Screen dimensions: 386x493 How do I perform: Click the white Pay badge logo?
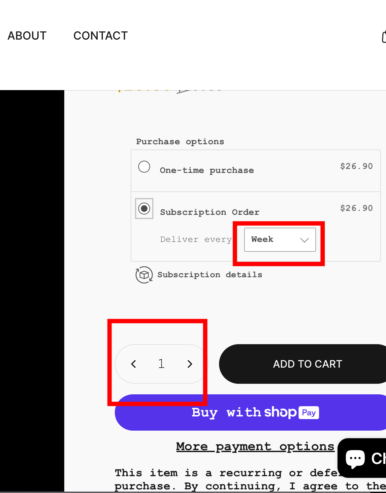coord(309,412)
